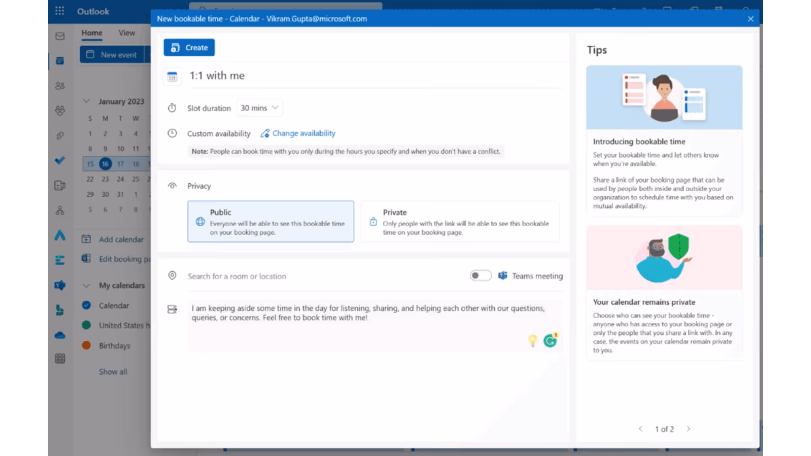The width and height of the screenshot is (811, 456).
Task: Open Bookings app icon in sidebar
Action: point(60,310)
